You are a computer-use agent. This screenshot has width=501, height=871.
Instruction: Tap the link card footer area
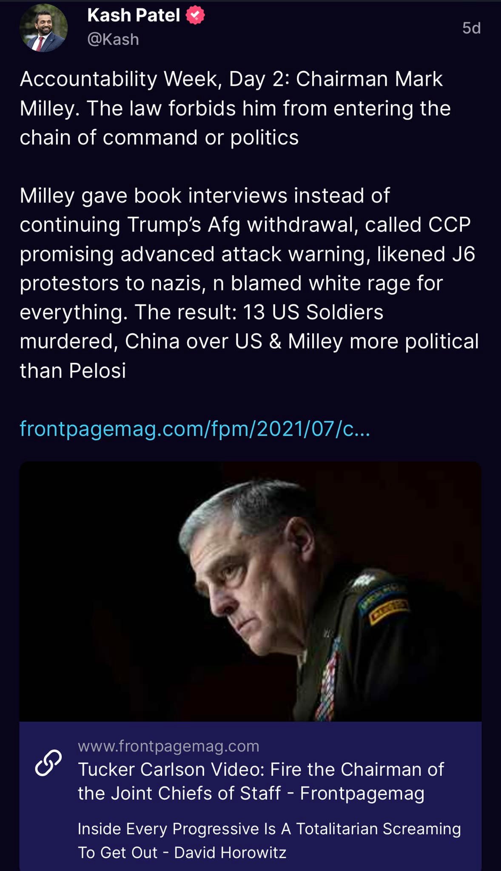pyautogui.click(x=250, y=796)
